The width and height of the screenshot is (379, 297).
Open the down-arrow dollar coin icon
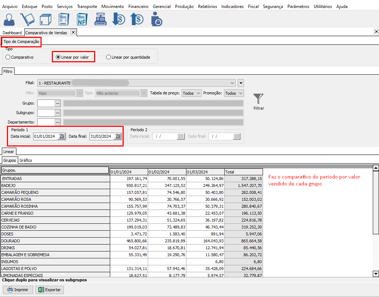pyautogui.click(x=119, y=19)
